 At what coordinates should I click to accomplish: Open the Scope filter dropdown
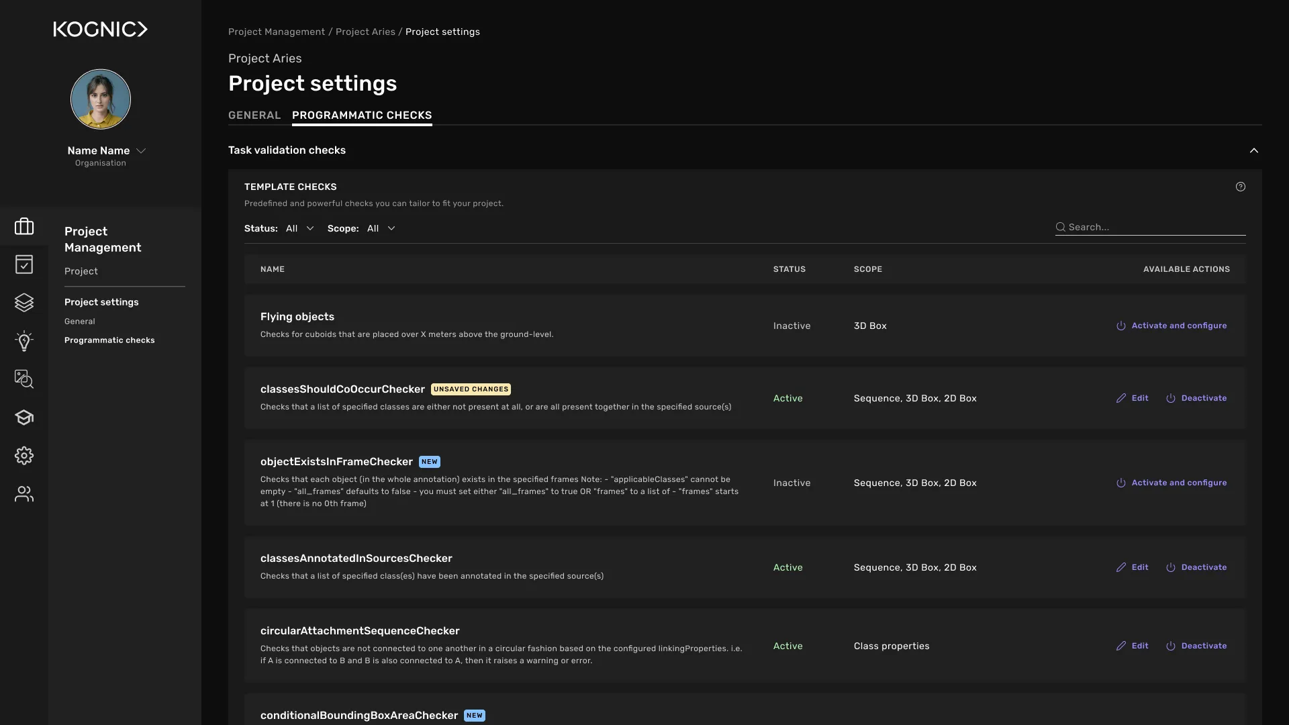pos(381,228)
